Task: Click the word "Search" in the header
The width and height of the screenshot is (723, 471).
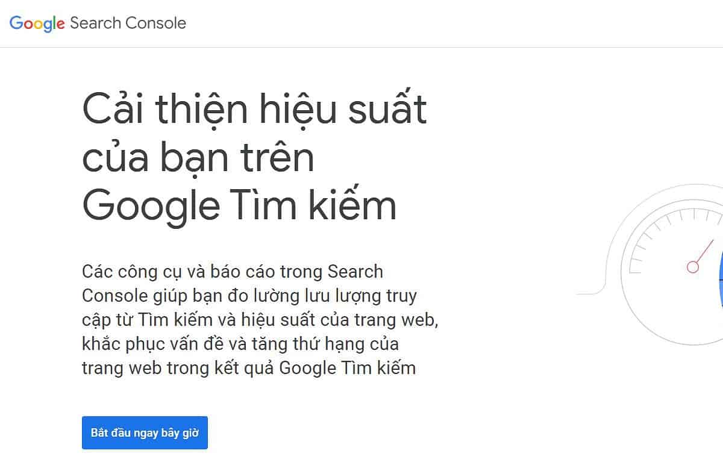Action: [95, 23]
